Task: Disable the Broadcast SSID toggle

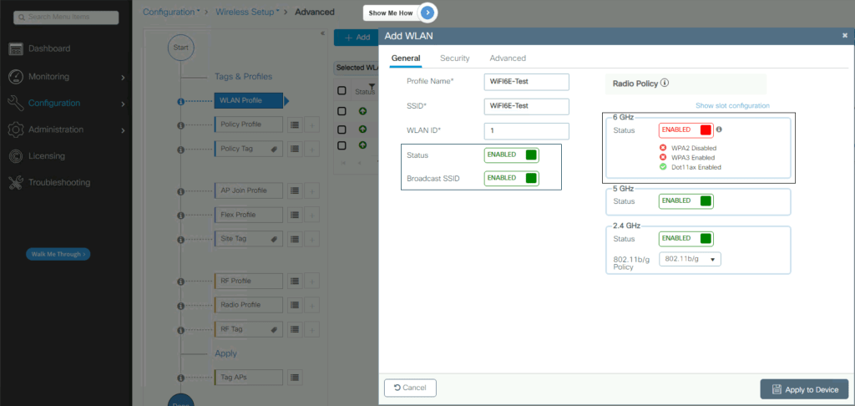Action: [511, 178]
